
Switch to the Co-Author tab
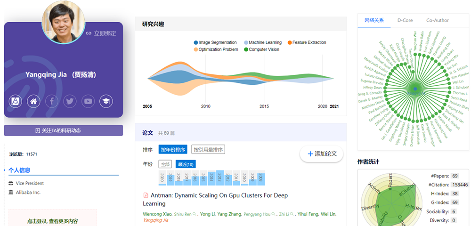[438, 20]
